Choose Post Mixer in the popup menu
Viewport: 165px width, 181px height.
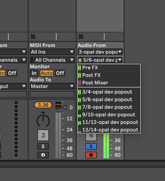[95, 83]
